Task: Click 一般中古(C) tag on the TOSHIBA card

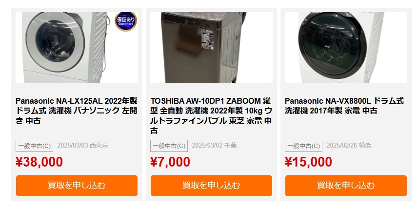Action: tap(169, 146)
